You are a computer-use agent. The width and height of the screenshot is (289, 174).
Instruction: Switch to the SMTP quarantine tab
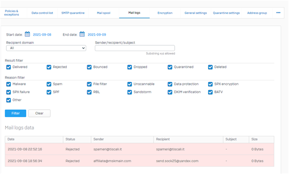click(73, 13)
